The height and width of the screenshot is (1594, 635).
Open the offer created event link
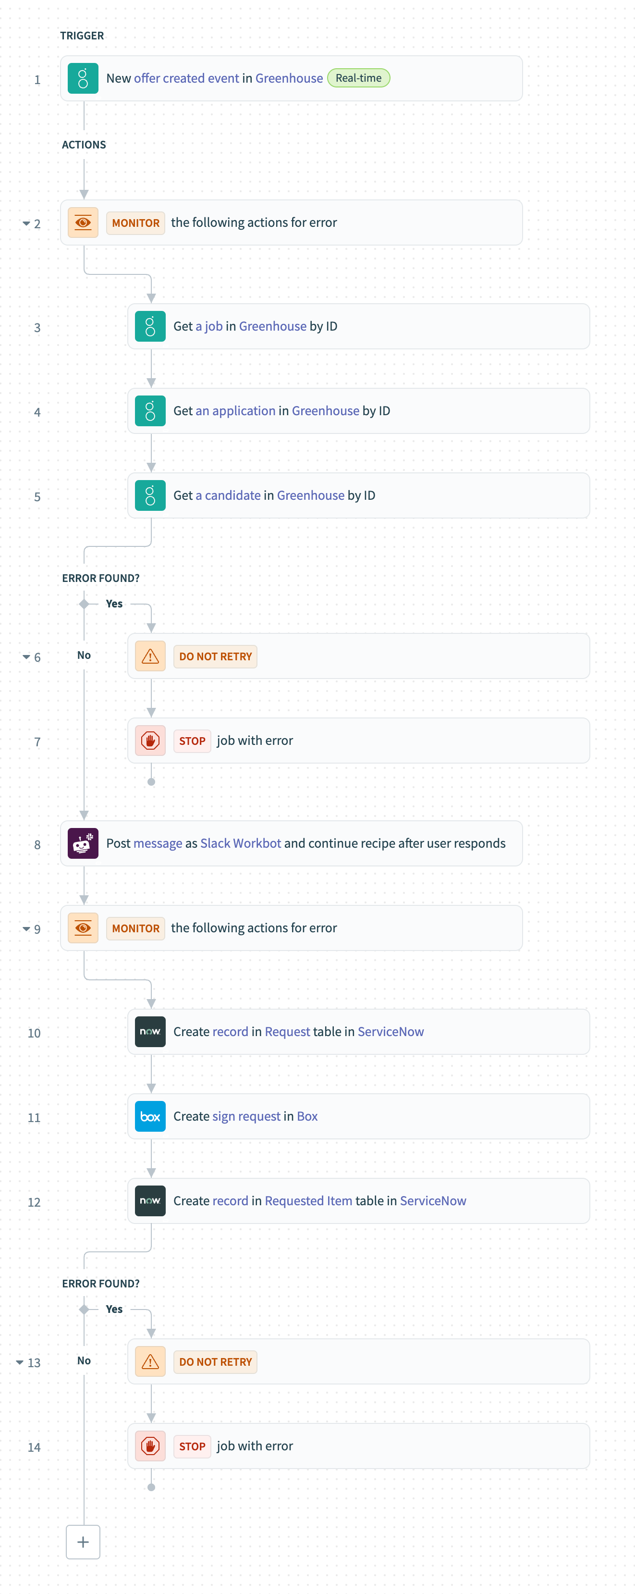pos(186,78)
